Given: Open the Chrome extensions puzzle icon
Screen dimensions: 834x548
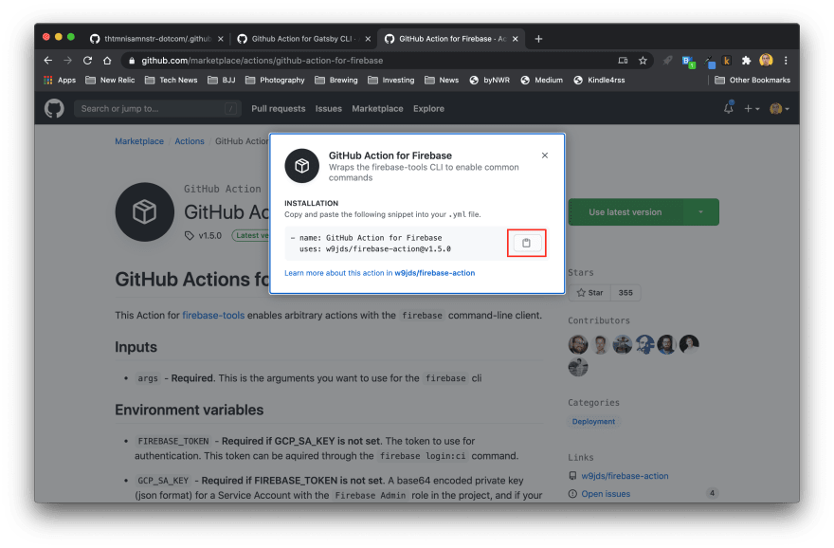Looking at the screenshot, I should (746, 60).
